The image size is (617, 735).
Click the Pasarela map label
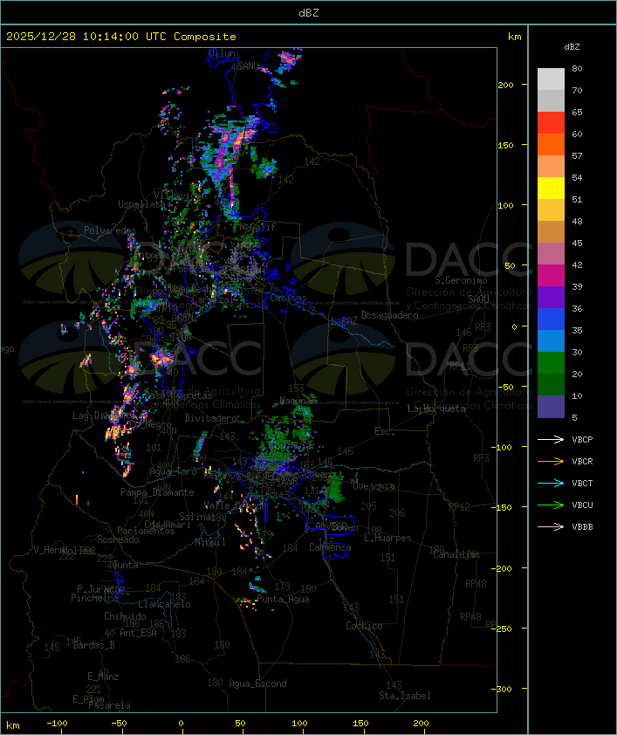click(109, 705)
